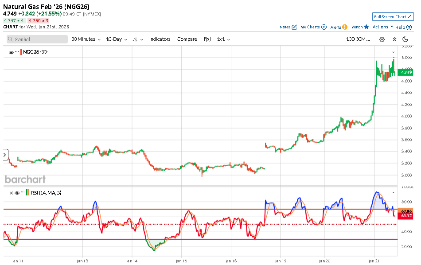Open Notes edit icon
The image size is (421, 265).
294,27
